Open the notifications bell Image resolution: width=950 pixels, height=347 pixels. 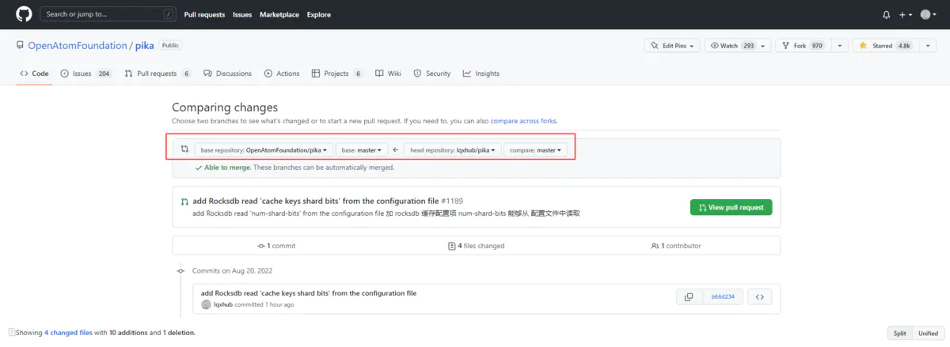886,14
